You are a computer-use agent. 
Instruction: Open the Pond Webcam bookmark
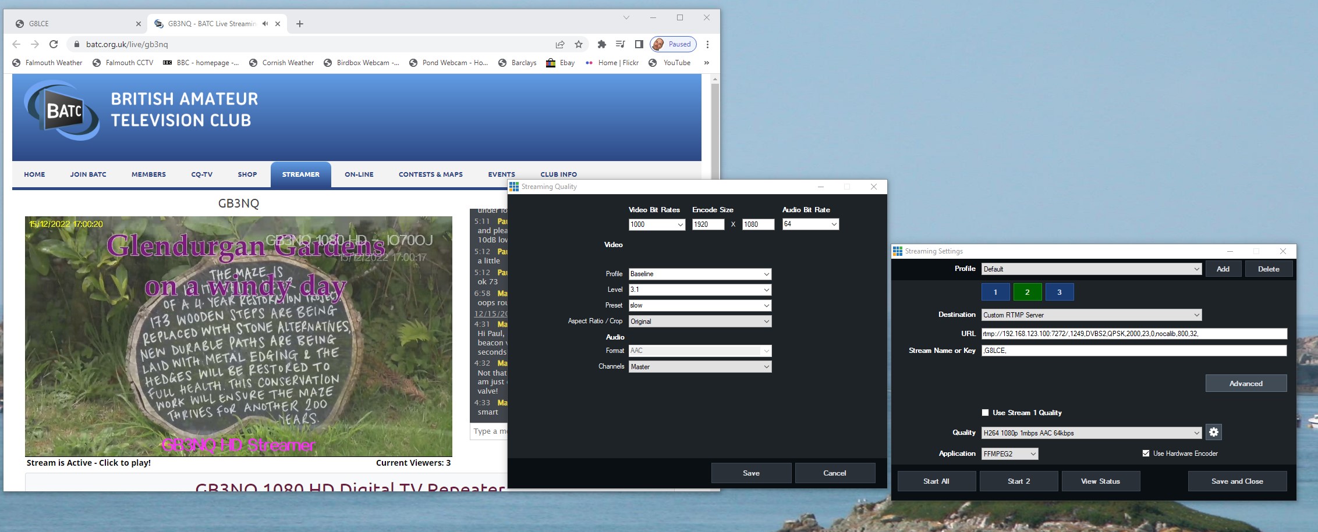(x=448, y=63)
